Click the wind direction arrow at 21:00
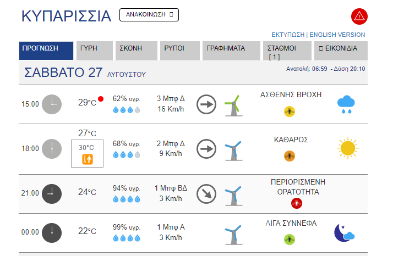The width and height of the screenshot is (393, 256). (206, 194)
